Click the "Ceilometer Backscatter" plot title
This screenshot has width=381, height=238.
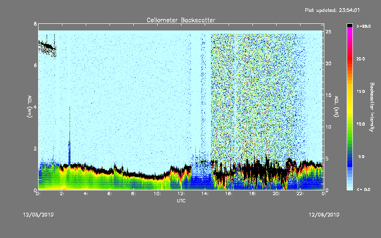coord(181,20)
